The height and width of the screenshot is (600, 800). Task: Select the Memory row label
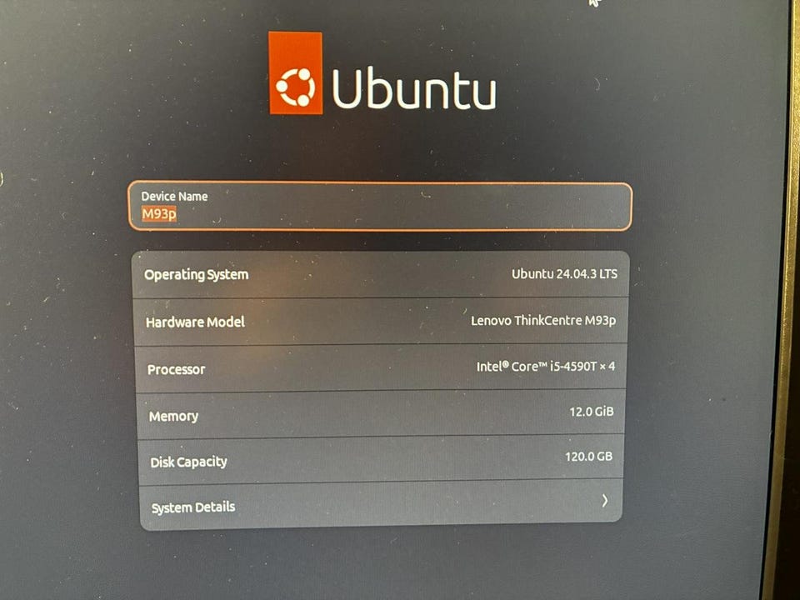coord(173,417)
